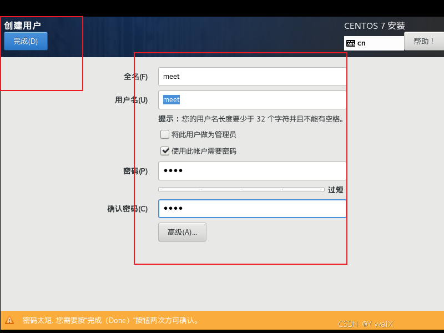
Task: Click the 密码太短 warning message text
Action: (x=110, y=321)
